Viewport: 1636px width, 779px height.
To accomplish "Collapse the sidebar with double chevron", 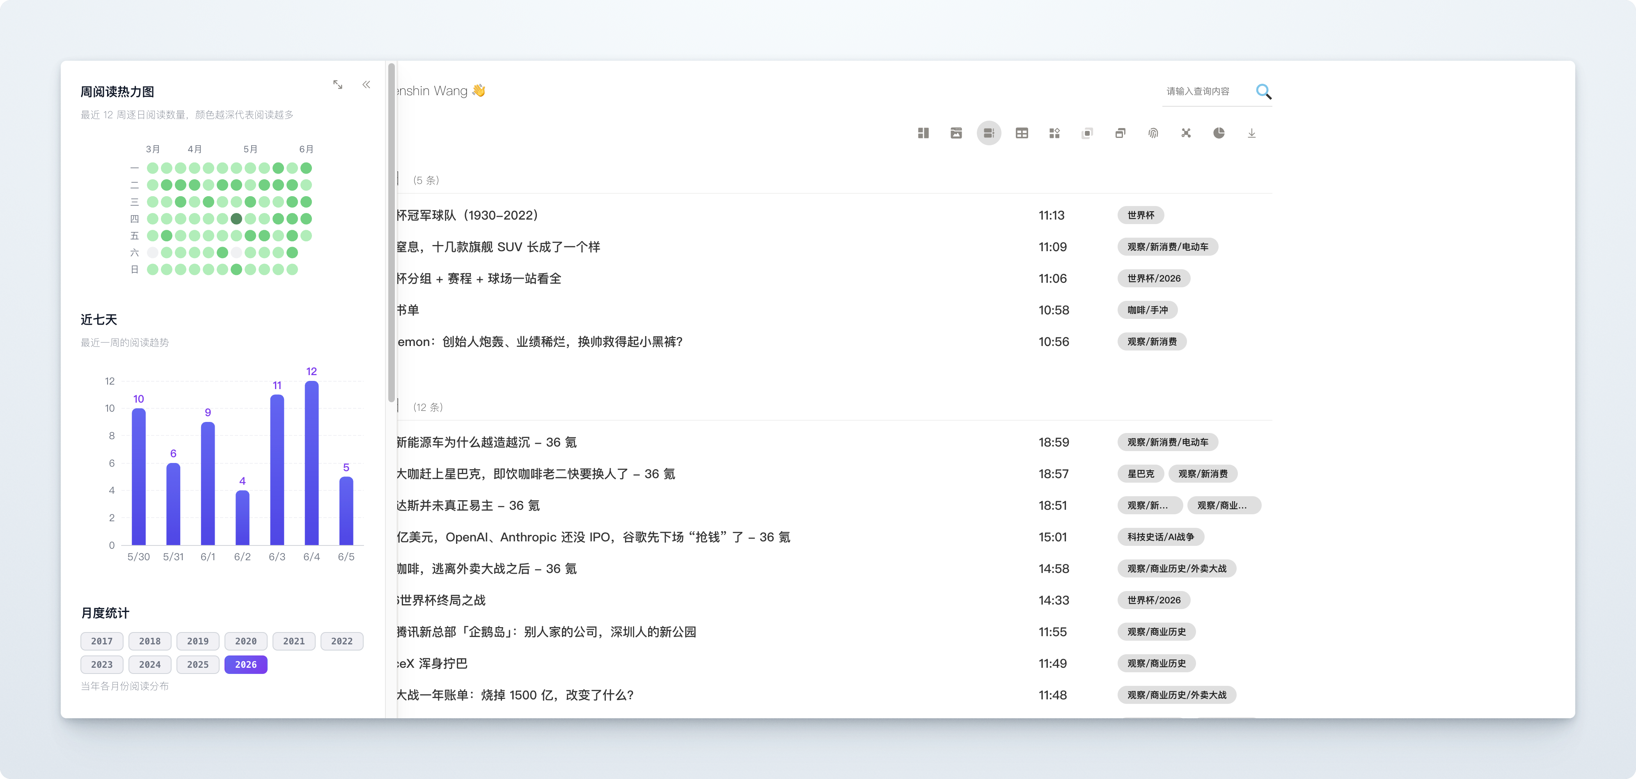I will (x=367, y=85).
